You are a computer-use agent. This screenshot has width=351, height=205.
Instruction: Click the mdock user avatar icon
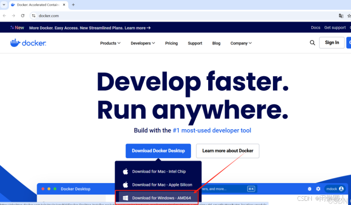pyautogui.click(x=341, y=189)
